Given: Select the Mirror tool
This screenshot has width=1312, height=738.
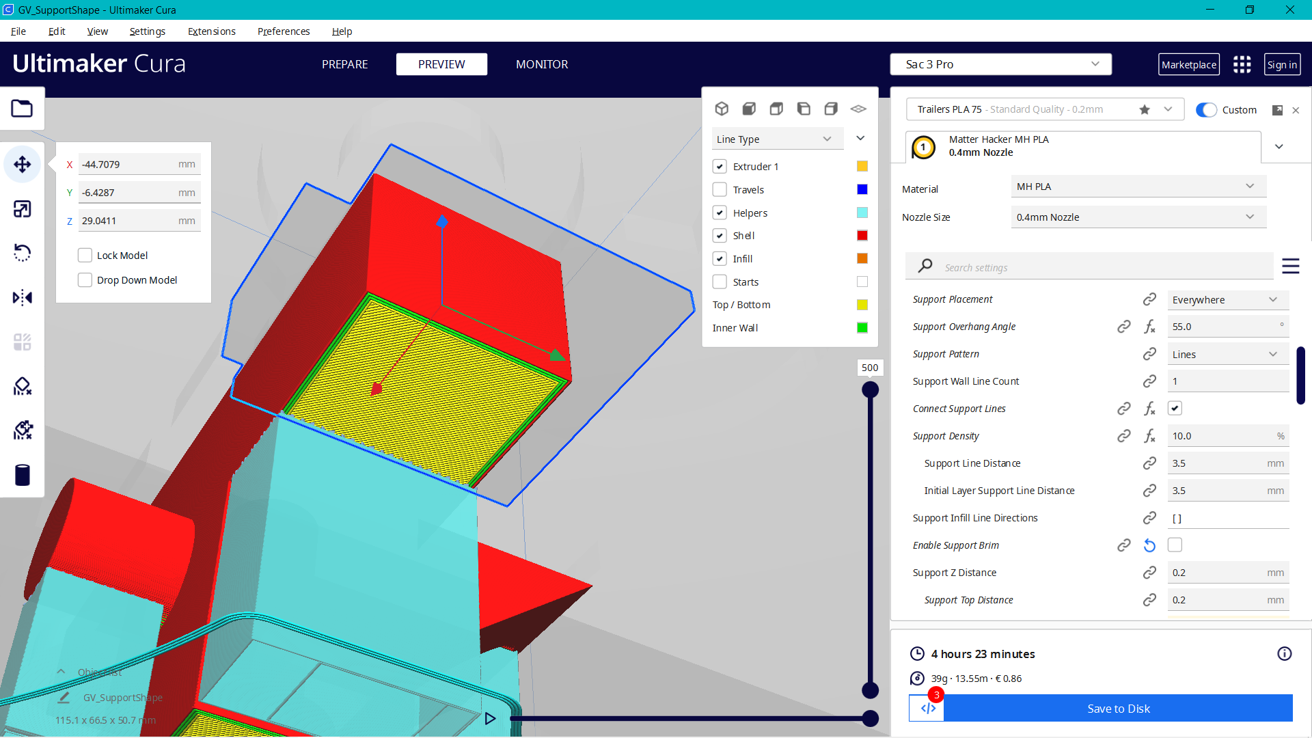Looking at the screenshot, I should tap(23, 297).
